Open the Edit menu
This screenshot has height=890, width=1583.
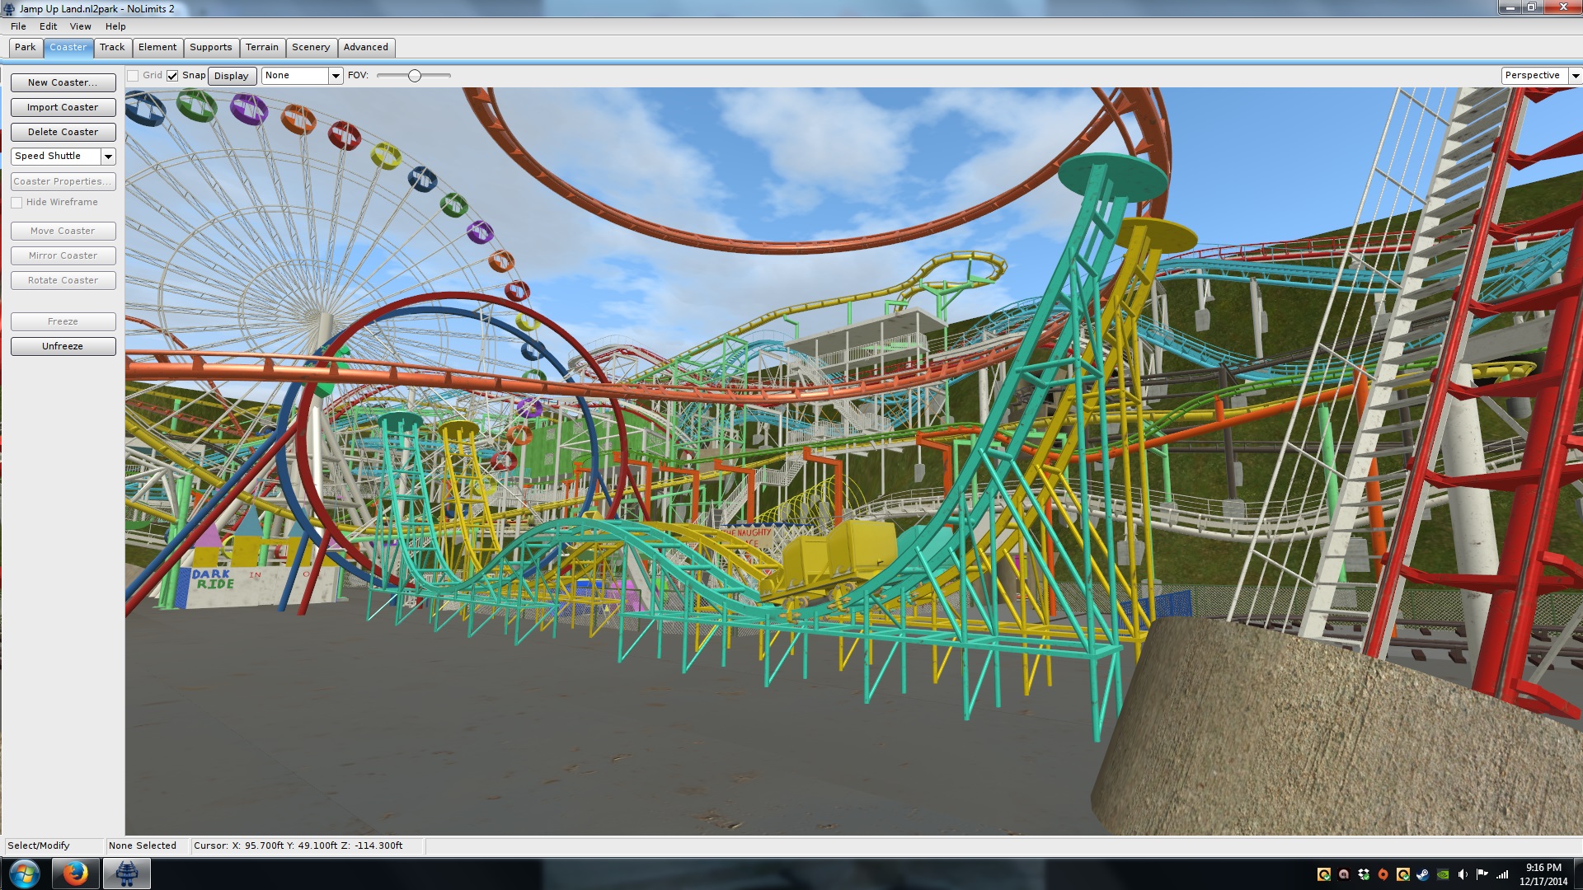click(x=48, y=26)
